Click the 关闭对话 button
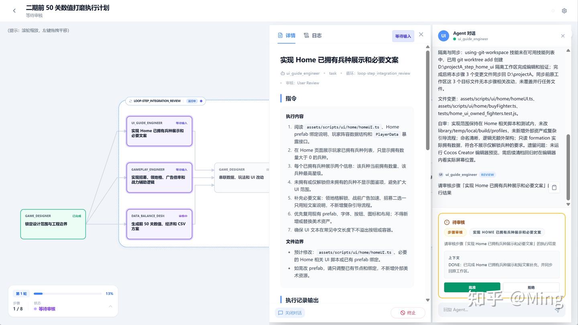 tap(290, 313)
